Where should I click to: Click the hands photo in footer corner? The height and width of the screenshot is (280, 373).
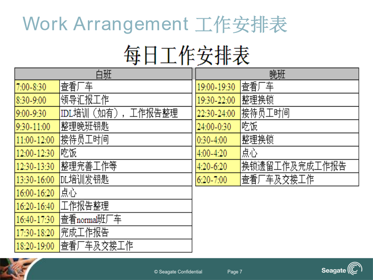(x=20, y=269)
